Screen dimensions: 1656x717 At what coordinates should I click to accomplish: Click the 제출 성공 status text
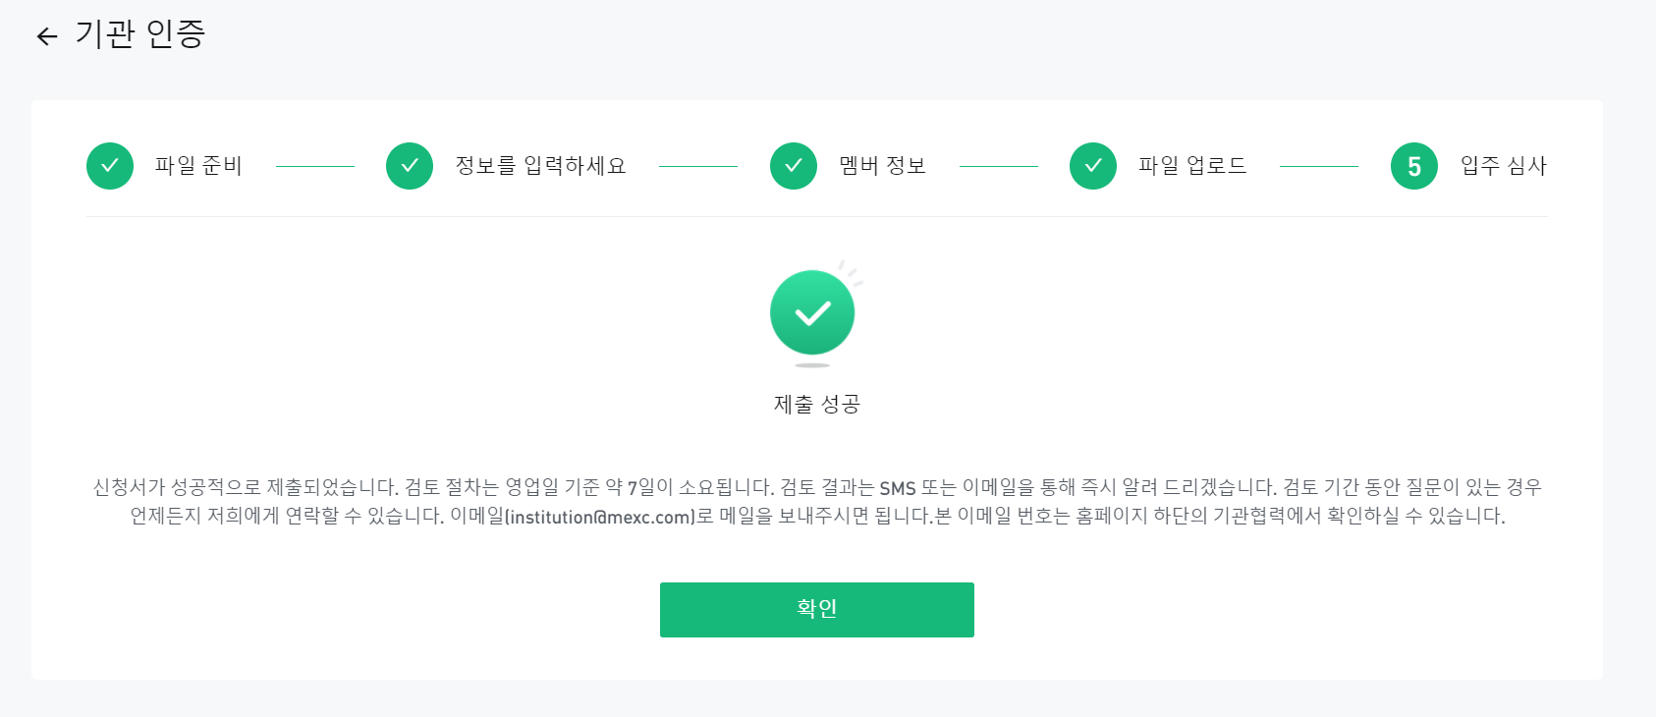(x=817, y=404)
